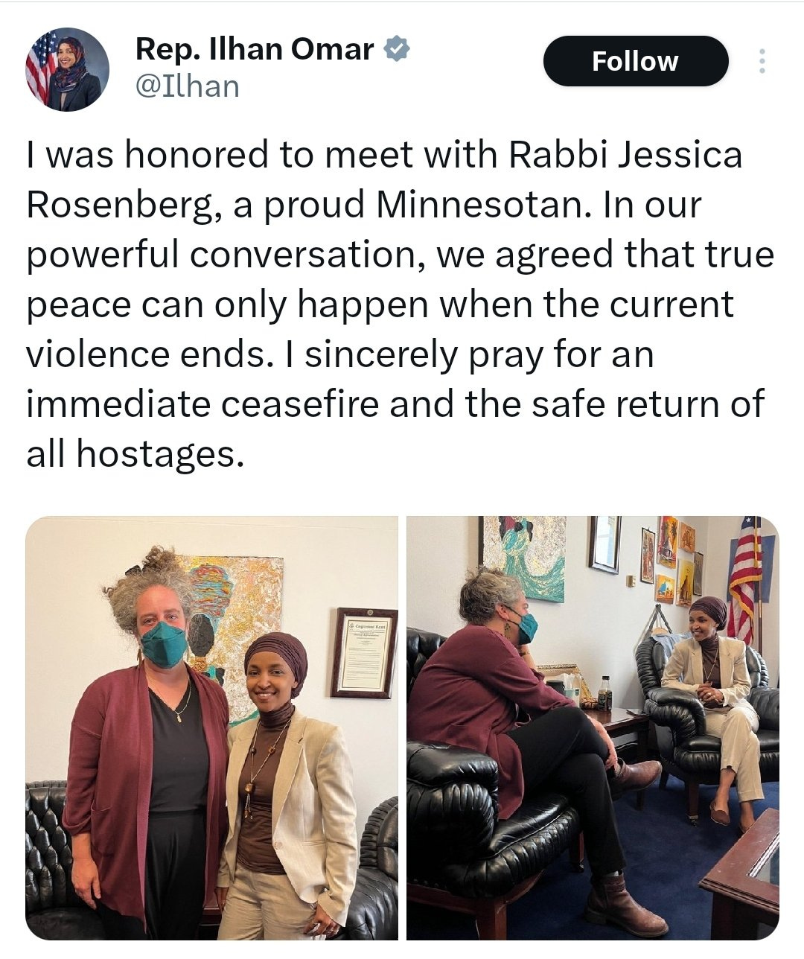The width and height of the screenshot is (804, 959).
Task: Open Rep. Ilhan Omar's profile avatar
Action: [68, 69]
